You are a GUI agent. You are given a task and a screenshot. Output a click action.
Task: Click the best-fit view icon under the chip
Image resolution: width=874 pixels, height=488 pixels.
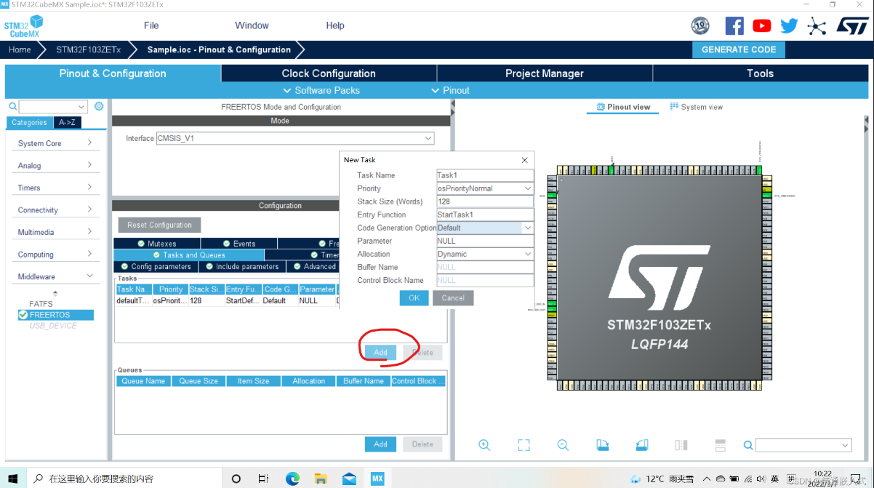point(524,444)
